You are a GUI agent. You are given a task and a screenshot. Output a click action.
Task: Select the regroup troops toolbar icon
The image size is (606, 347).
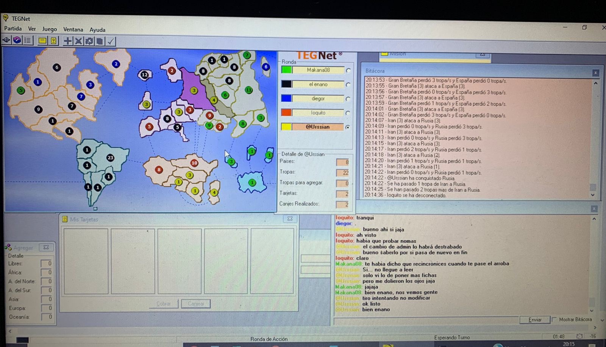pos(89,41)
